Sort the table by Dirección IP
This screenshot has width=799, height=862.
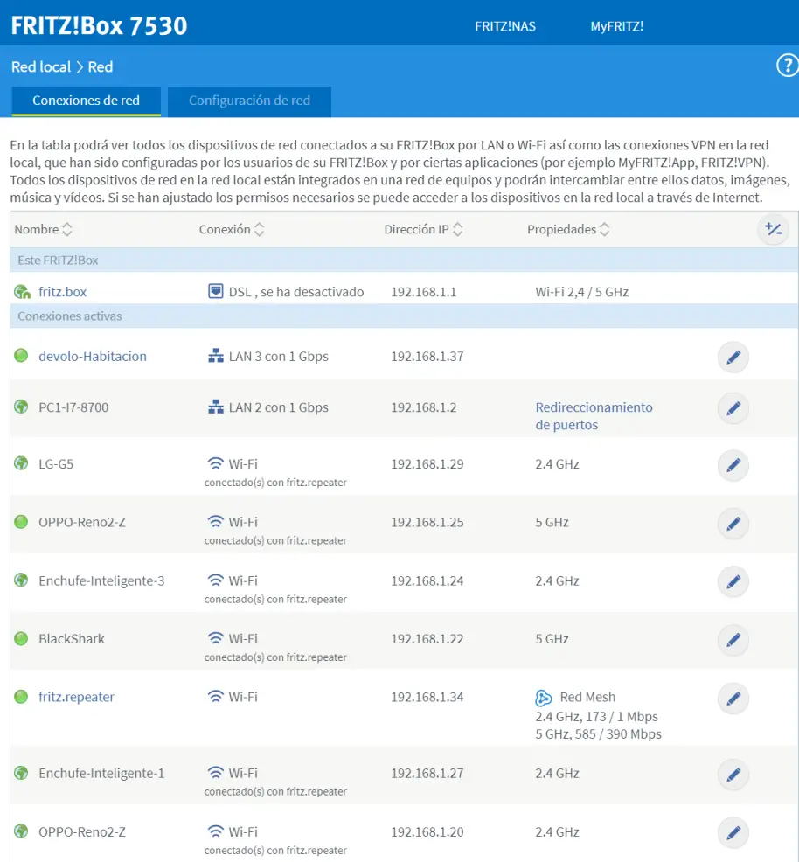point(423,229)
